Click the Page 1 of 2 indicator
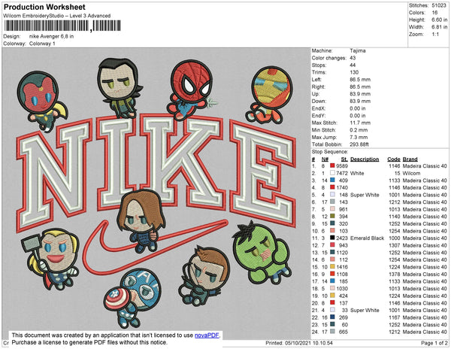451x349 pixels. point(434,343)
